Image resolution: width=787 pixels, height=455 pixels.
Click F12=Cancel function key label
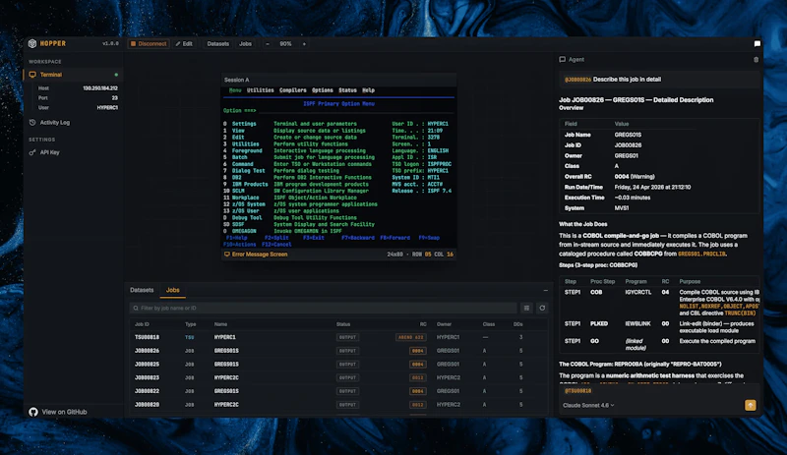[276, 245]
